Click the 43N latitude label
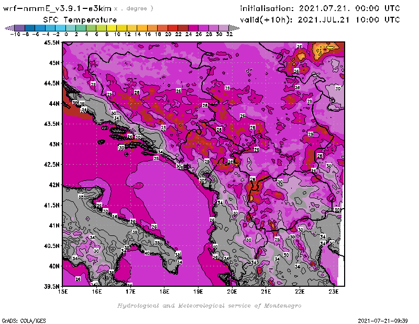The height and width of the screenshot is (324, 419). click(54, 144)
